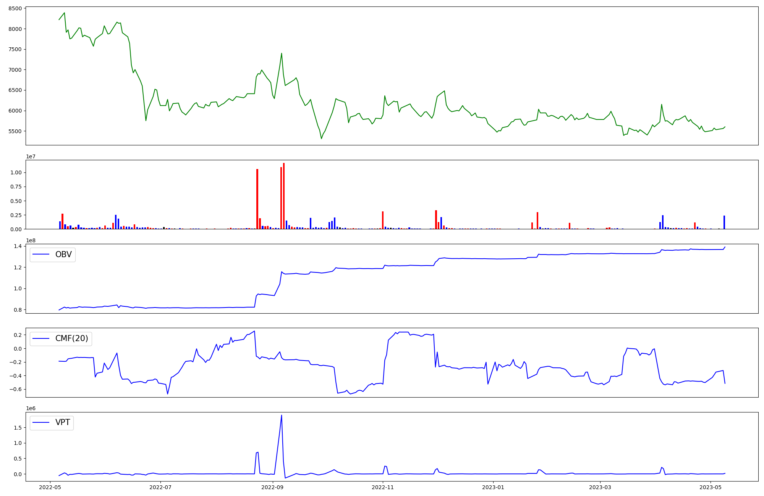Click the 5500 price axis tick label
The width and height of the screenshot is (764, 496).
pyautogui.click(x=16, y=131)
